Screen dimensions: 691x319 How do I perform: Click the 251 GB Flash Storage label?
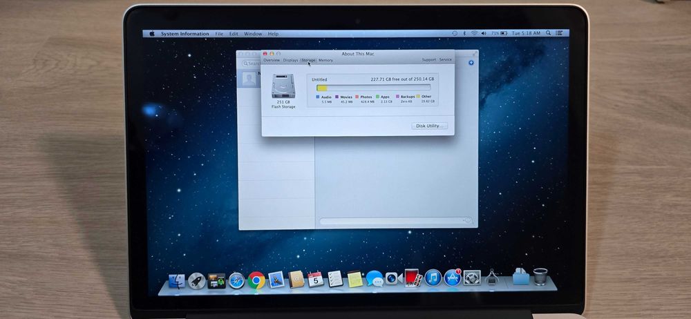click(x=283, y=104)
